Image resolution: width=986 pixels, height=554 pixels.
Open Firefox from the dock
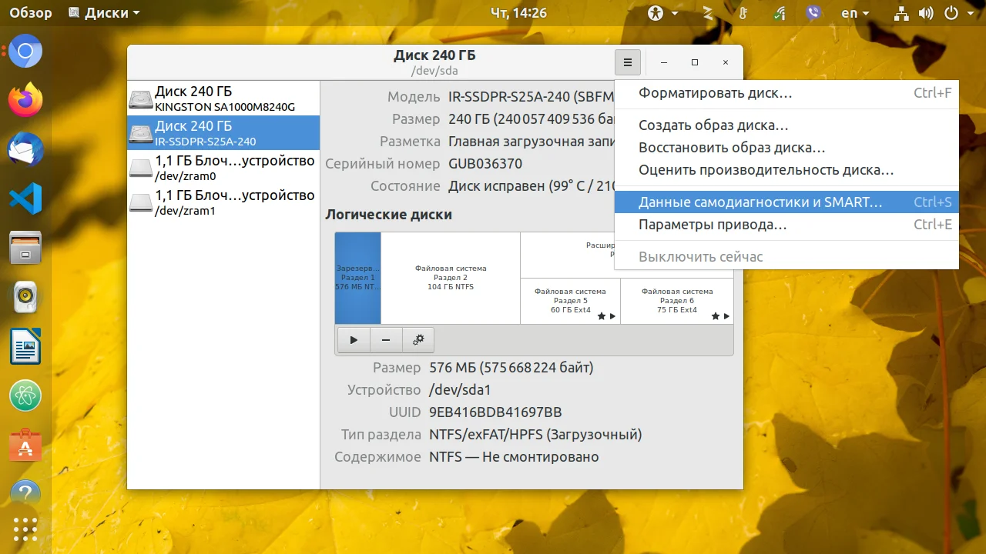pyautogui.click(x=25, y=100)
